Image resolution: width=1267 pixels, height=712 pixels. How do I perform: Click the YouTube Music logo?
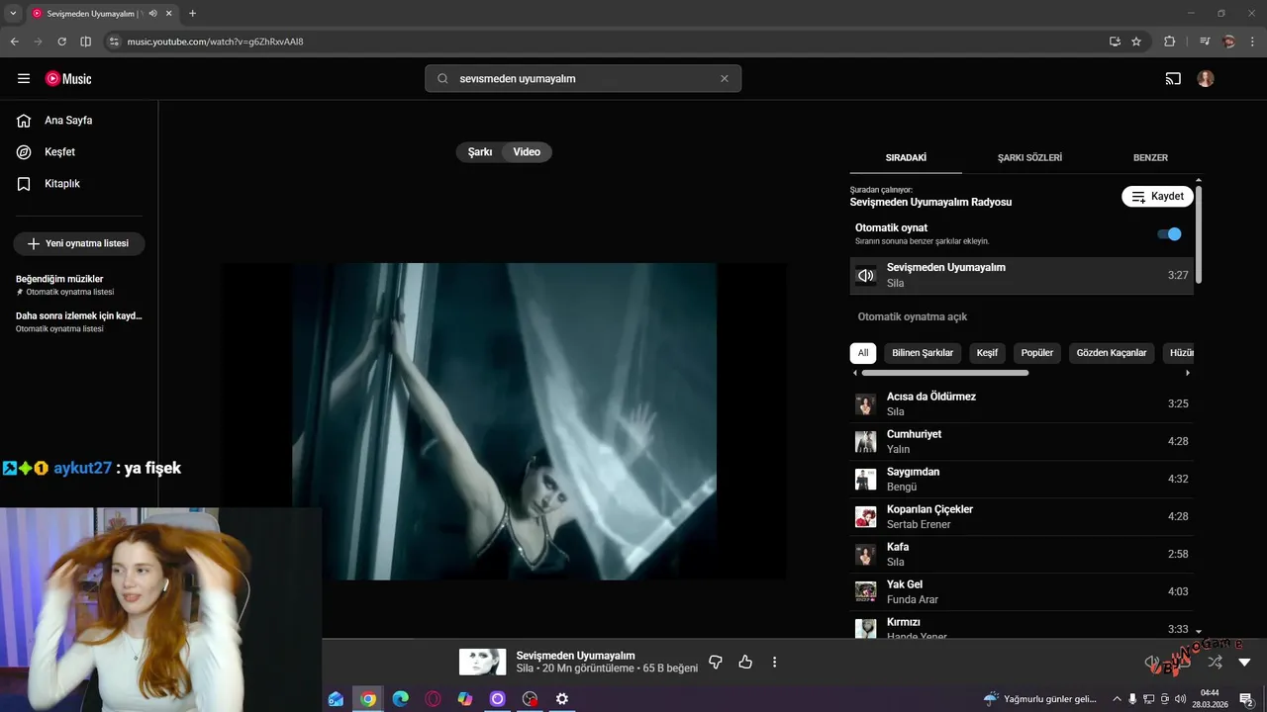[68, 78]
